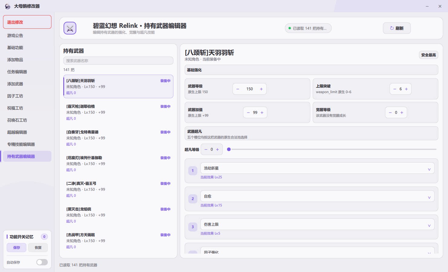The height and width of the screenshot is (272, 448).
Task: Select weapon [厄魔刃]埃列什基伽勒 in the list
Action: point(118,164)
